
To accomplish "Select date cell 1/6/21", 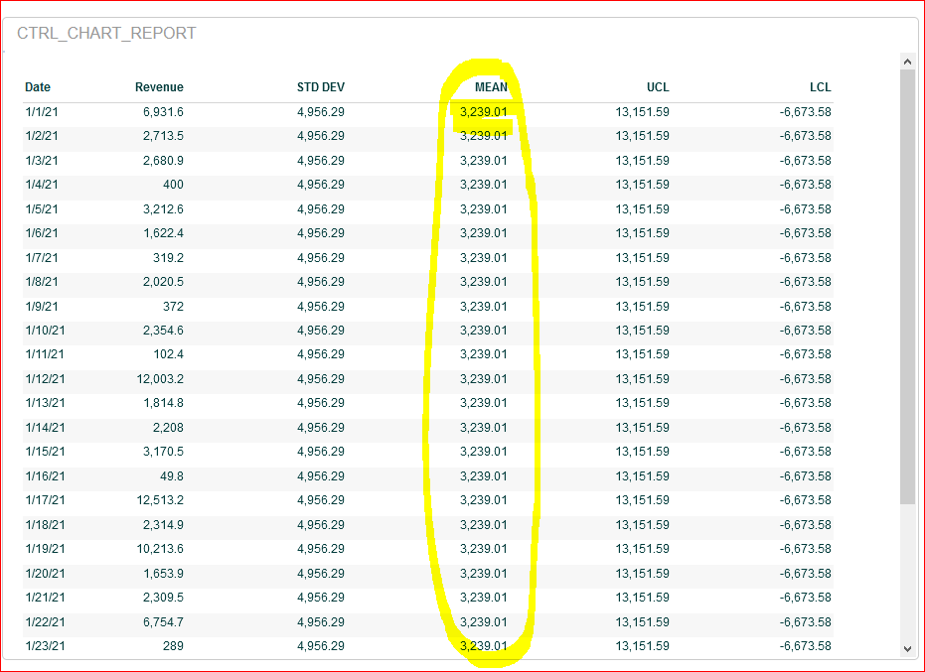I will [x=42, y=233].
